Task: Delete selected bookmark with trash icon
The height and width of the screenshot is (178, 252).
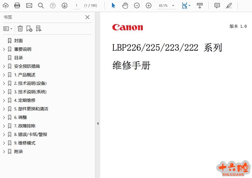Action: pyautogui.click(x=20, y=29)
